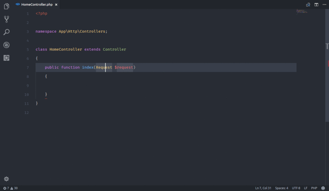The width and height of the screenshot is (329, 191).
Task: Change the UTF-8 file encoding
Action: point(296,188)
